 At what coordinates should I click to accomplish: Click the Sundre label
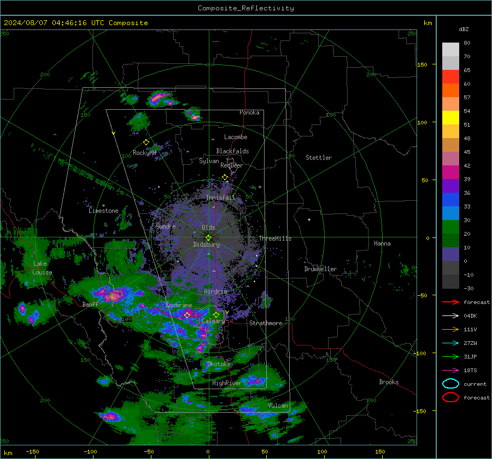[166, 226]
